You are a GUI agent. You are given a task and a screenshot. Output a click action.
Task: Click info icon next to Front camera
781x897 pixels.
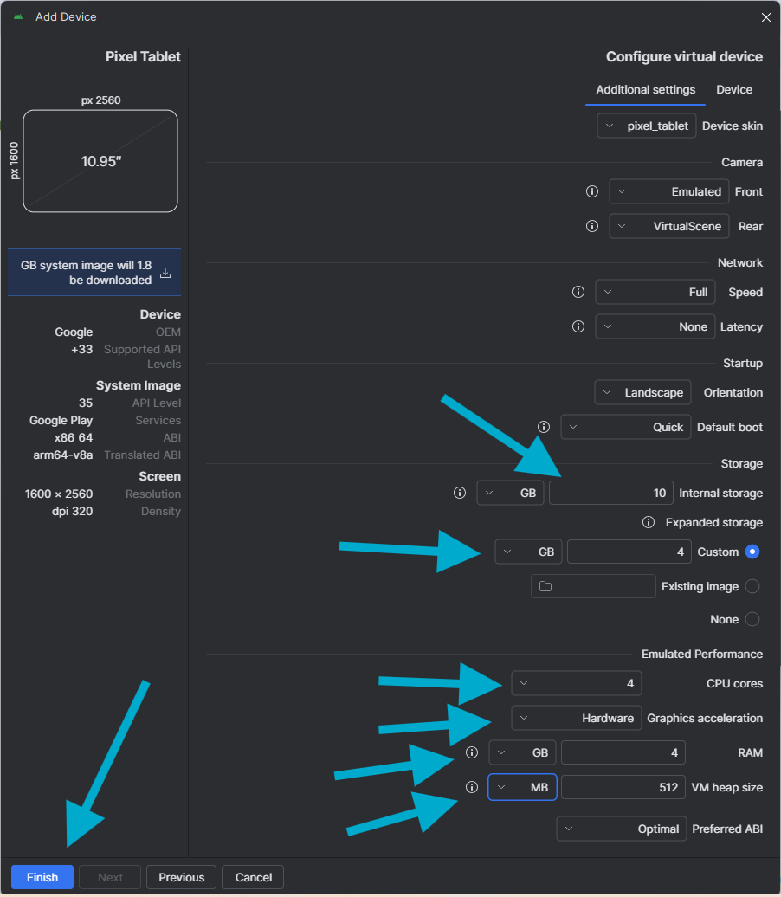pyautogui.click(x=592, y=191)
